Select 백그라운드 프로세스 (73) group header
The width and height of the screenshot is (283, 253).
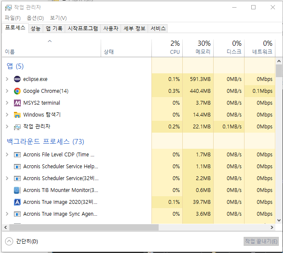[45, 142]
